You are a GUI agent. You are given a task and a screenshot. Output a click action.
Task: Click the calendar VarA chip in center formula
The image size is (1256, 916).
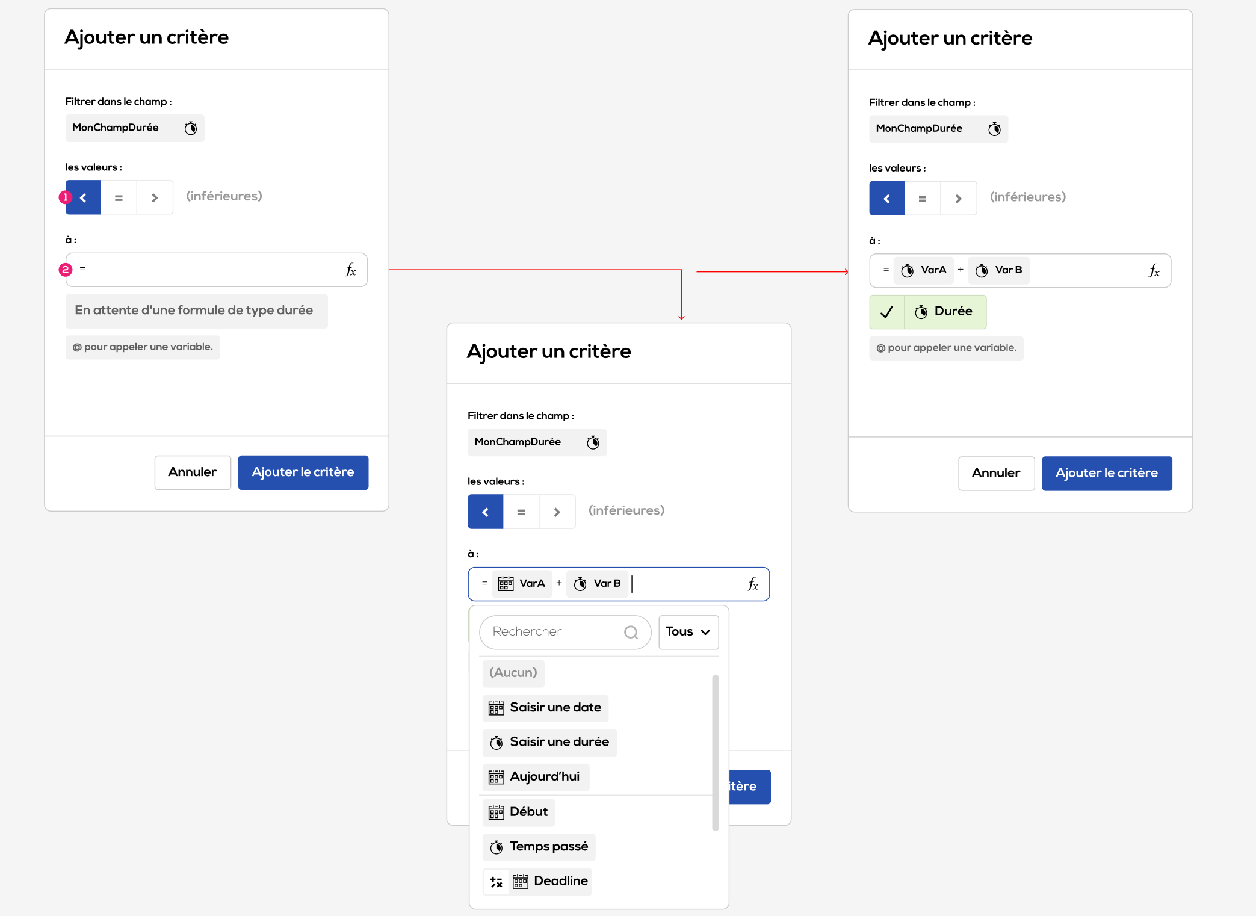tap(522, 584)
